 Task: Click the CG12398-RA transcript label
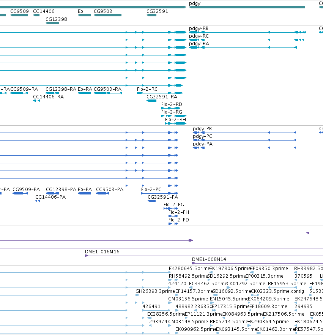tap(61, 89)
